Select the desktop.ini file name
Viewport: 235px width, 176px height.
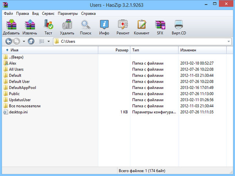[18, 112]
